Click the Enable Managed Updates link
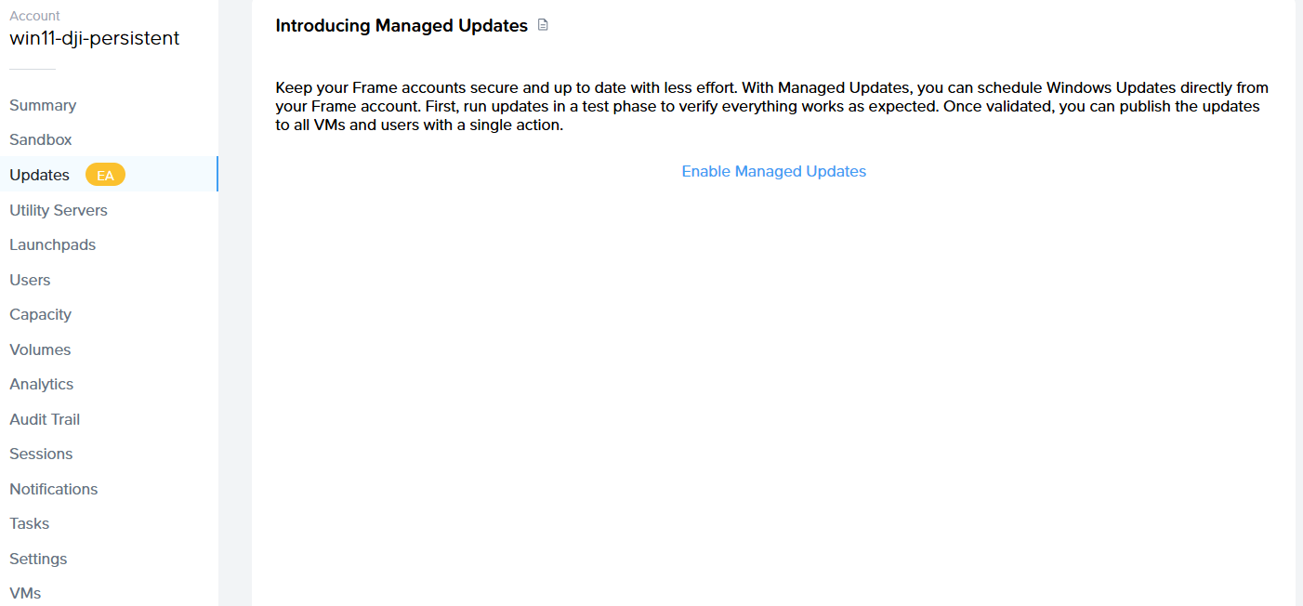 773,171
